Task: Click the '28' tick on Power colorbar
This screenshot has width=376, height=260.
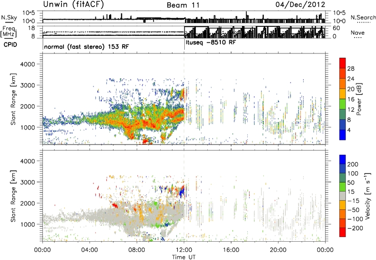Action: tap(351, 69)
